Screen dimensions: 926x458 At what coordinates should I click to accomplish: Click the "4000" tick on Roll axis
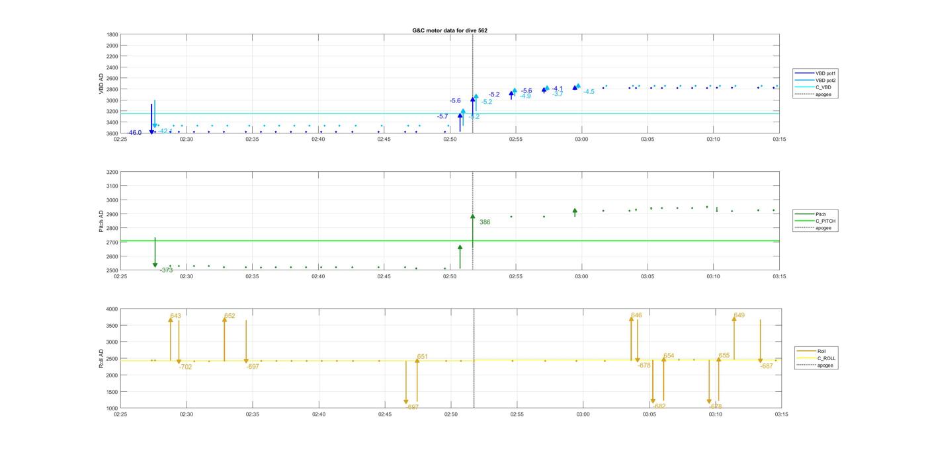tap(112, 309)
